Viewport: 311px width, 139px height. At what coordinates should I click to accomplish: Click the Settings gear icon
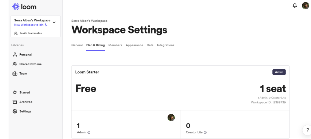point(15,111)
